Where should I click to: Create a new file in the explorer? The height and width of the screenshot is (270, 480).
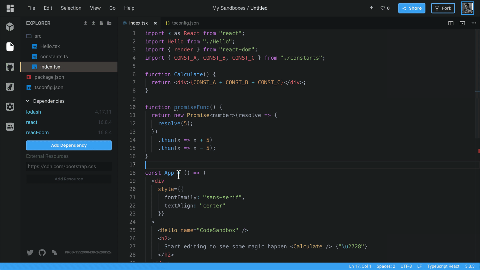101,23
